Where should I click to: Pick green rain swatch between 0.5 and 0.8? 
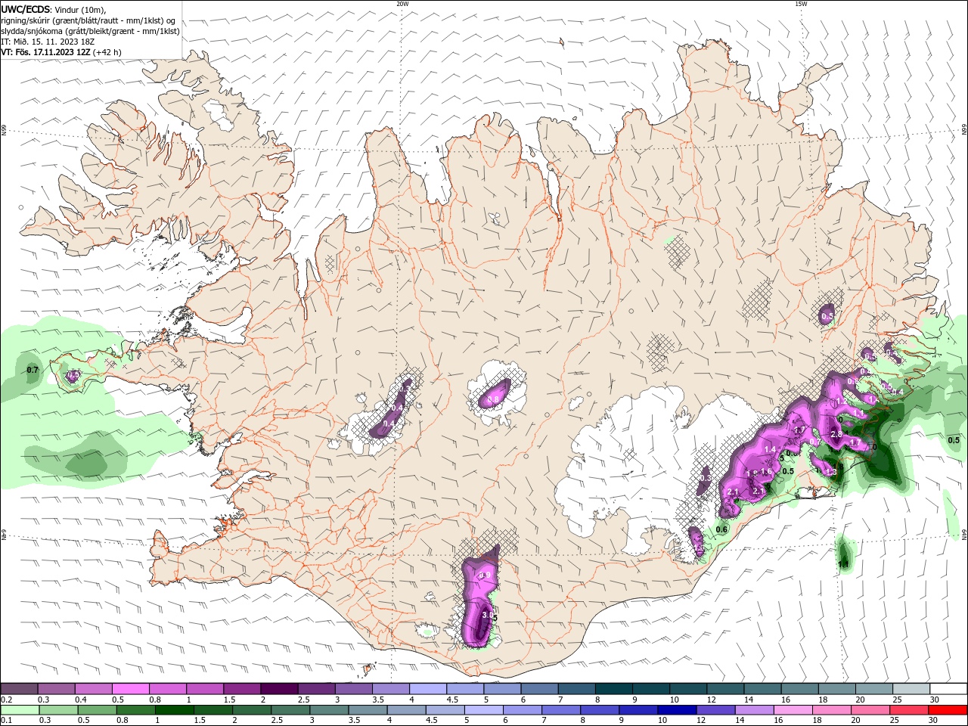[x=97, y=710]
